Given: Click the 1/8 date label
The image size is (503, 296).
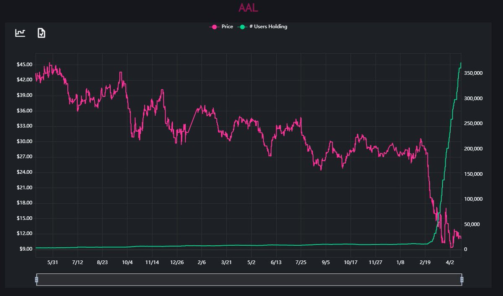Looking at the screenshot, I should (x=400, y=262).
